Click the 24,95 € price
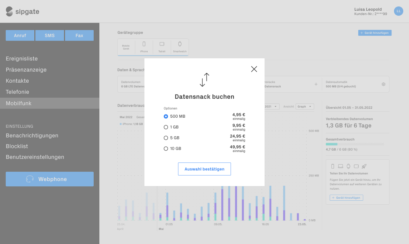The height and width of the screenshot is (244, 409). tap(237, 136)
